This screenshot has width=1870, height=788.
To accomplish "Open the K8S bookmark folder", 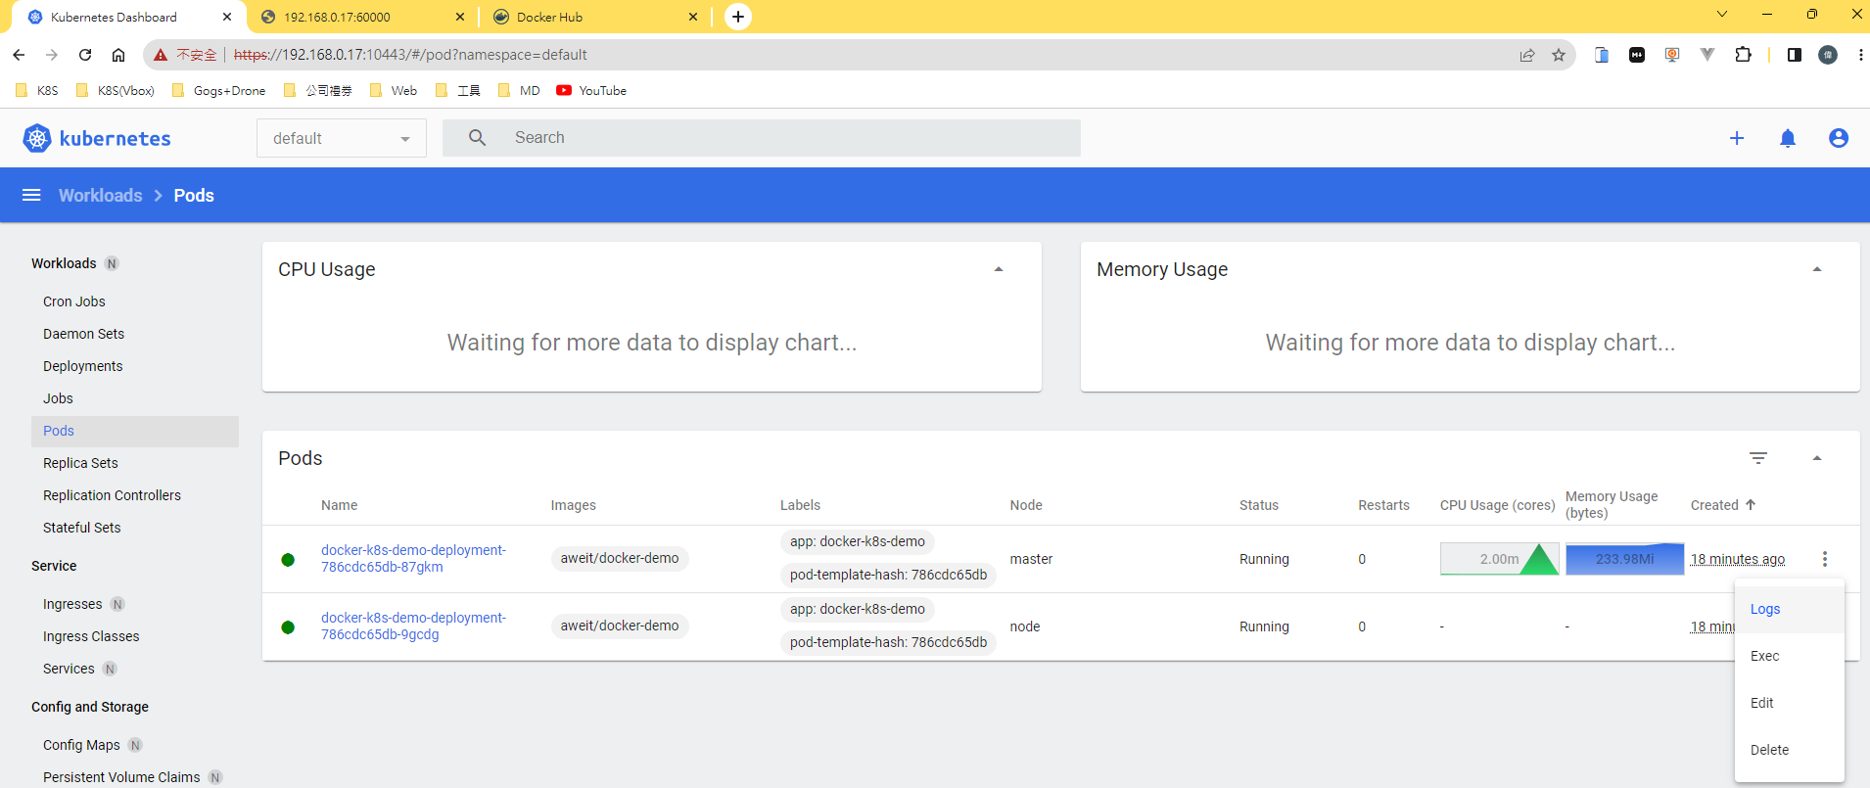I will coord(37,90).
